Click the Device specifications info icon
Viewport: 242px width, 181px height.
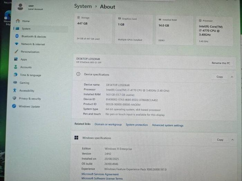(x=78, y=74)
